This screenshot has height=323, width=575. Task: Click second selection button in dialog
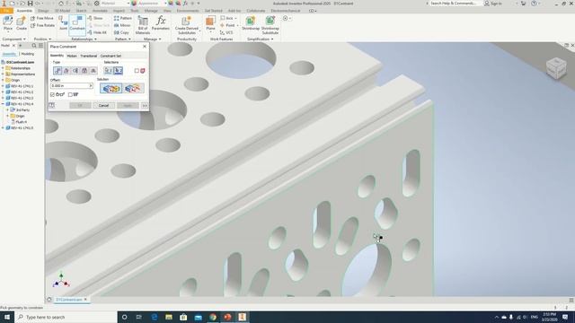(x=118, y=70)
